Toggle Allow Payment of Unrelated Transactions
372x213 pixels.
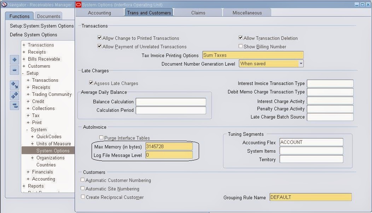(100, 46)
